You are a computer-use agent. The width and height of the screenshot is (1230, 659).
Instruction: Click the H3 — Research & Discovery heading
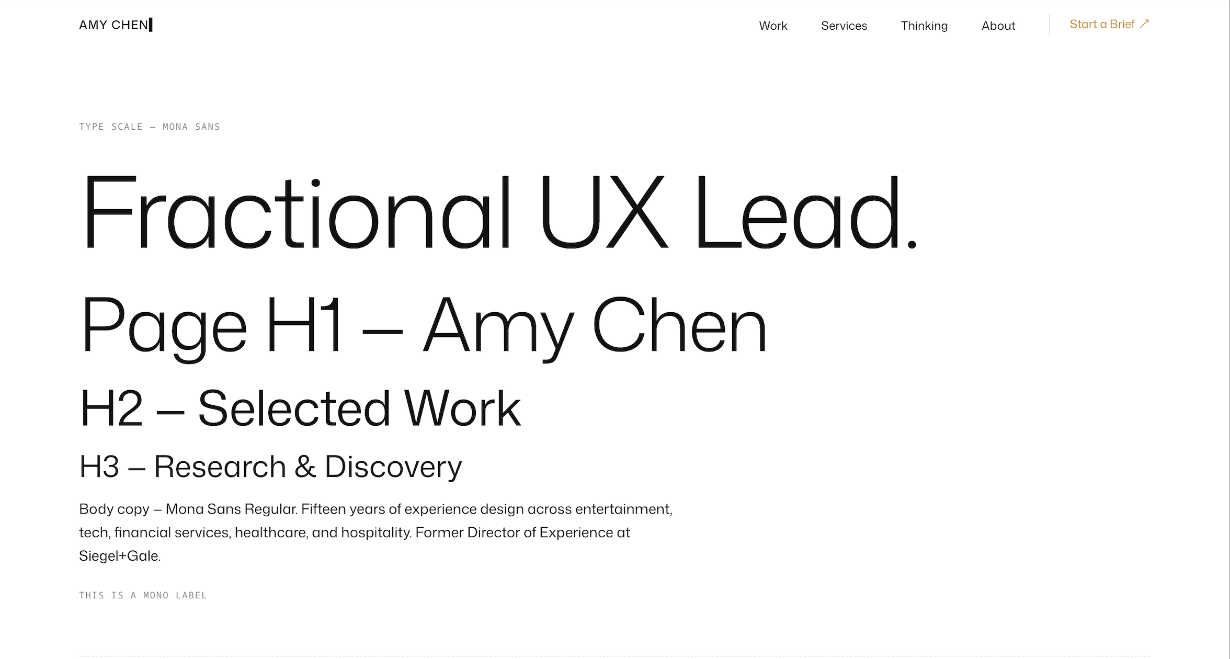click(x=271, y=465)
